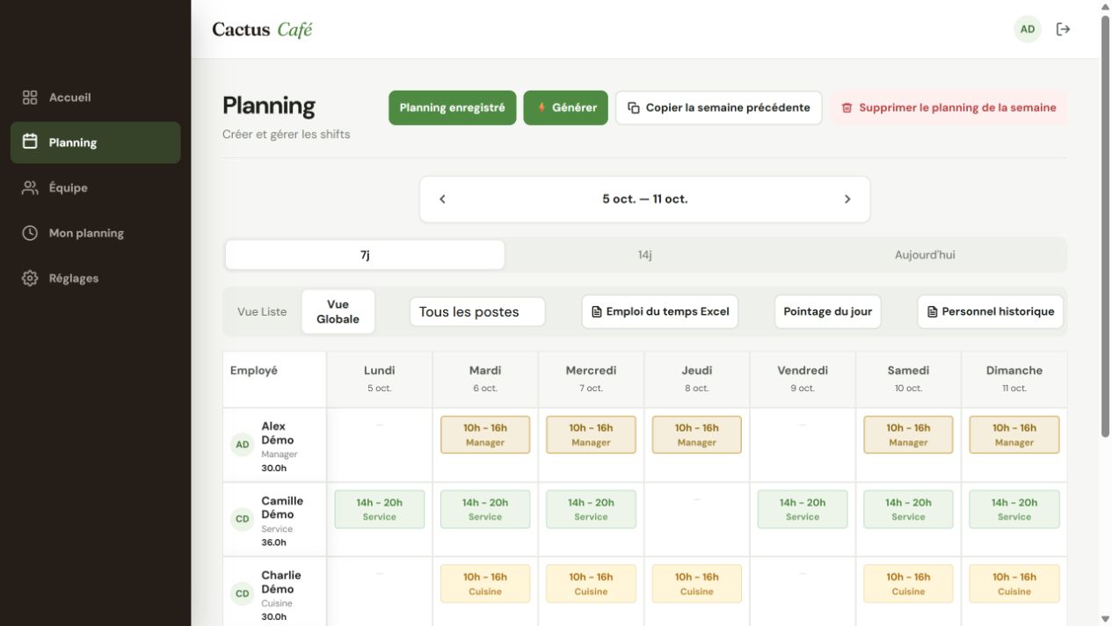This screenshot has width=1112, height=626.
Task: Click the Réglages gear icon
Action: (x=30, y=278)
